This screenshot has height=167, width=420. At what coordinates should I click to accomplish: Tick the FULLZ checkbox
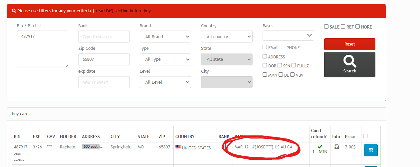point(294,65)
